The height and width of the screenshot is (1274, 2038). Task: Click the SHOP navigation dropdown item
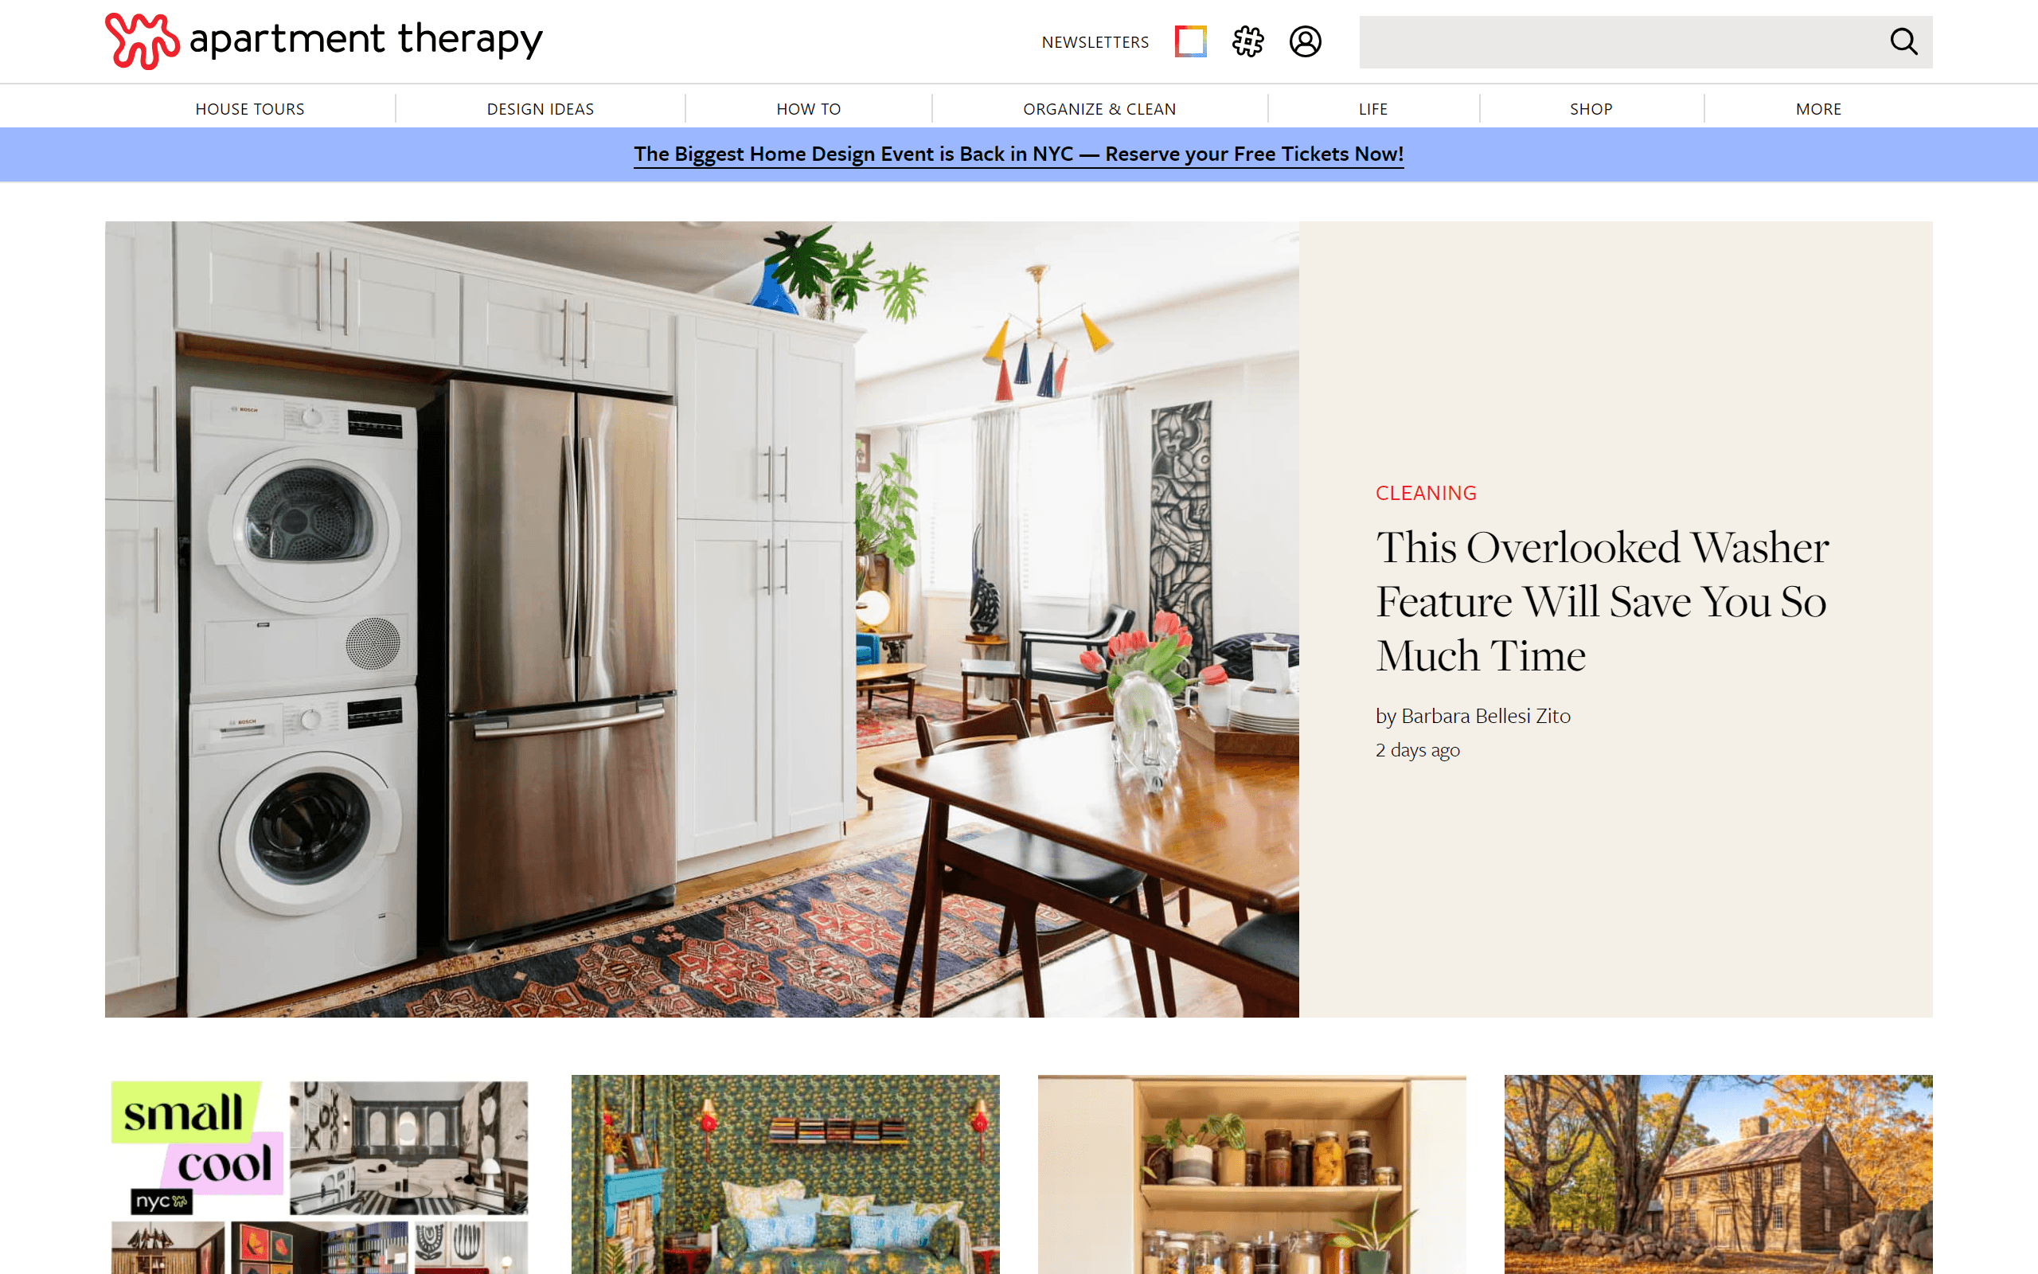click(x=1592, y=107)
